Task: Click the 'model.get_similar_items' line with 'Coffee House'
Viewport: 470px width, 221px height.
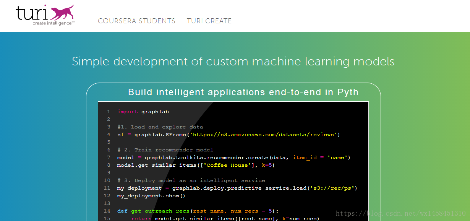Action: [196, 165]
